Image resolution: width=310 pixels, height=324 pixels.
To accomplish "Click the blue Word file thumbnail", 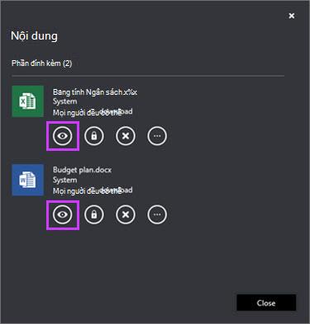I will (x=27, y=180).
